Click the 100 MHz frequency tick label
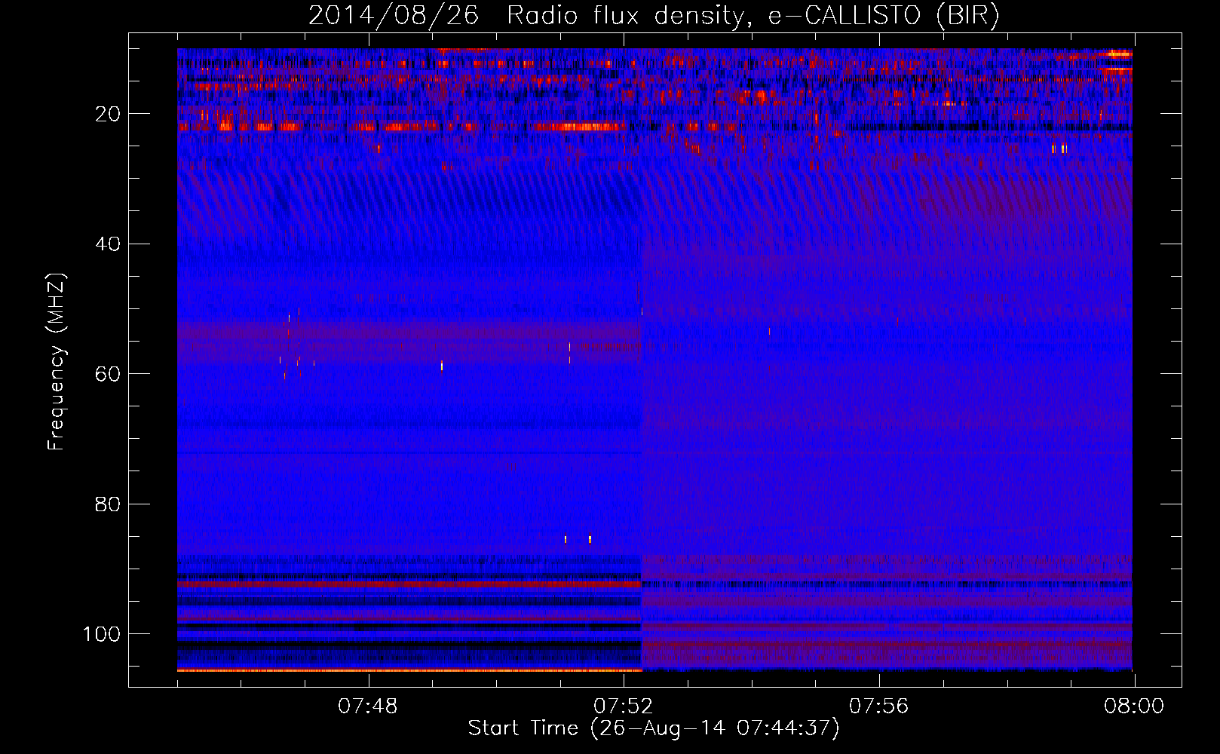 [x=101, y=634]
